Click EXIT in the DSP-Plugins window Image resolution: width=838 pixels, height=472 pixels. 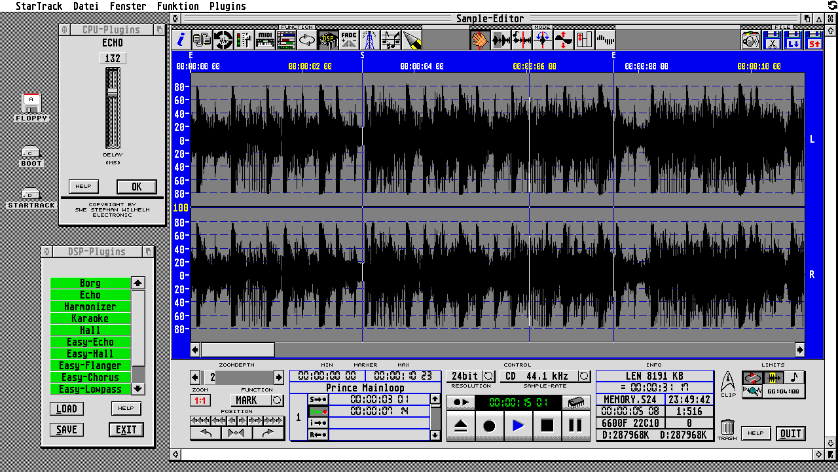click(126, 430)
